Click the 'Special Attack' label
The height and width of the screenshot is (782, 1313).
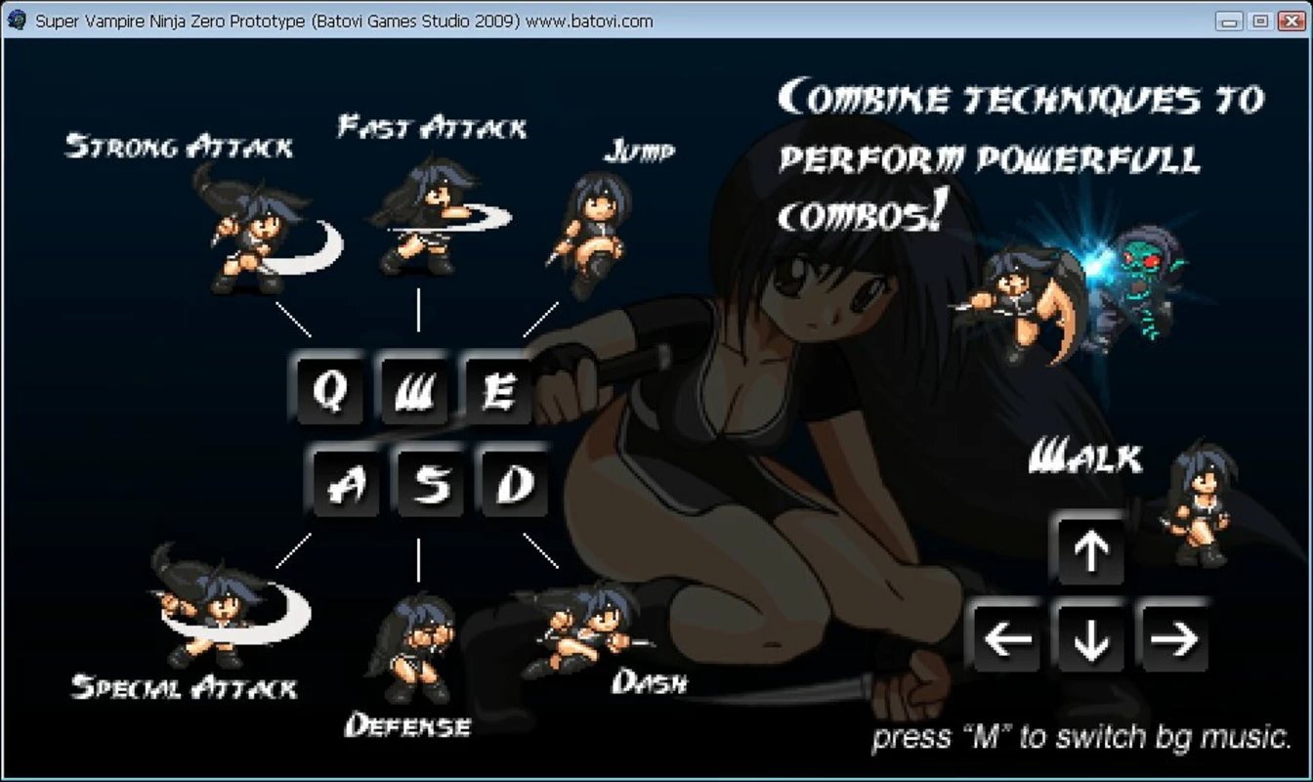[x=185, y=686]
